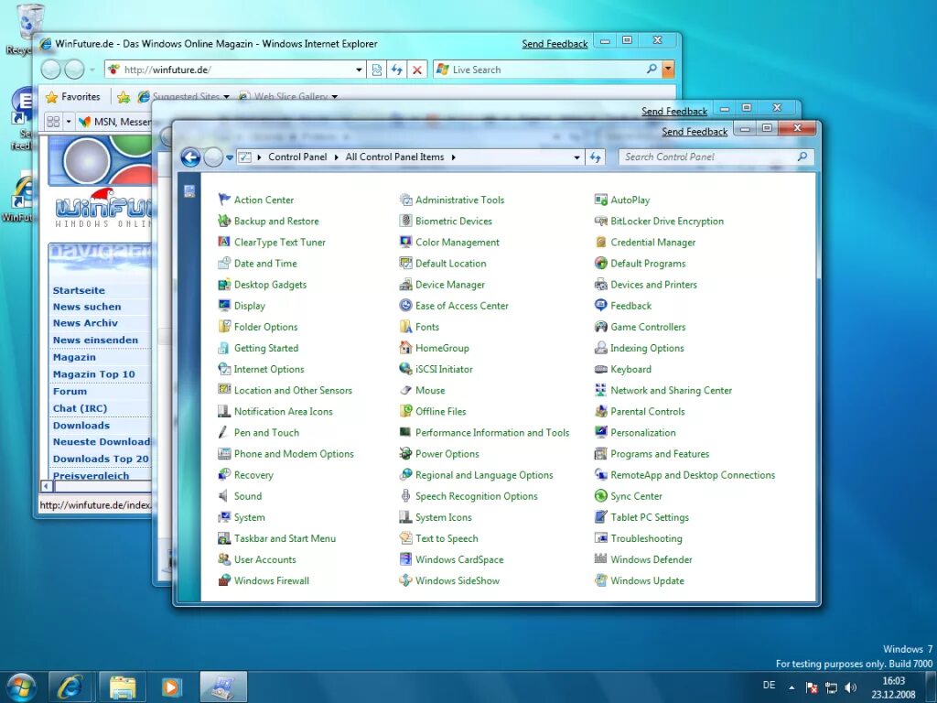Image resolution: width=937 pixels, height=703 pixels.
Task: Click the BitLocker Drive Encryption icon
Action: click(600, 222)
